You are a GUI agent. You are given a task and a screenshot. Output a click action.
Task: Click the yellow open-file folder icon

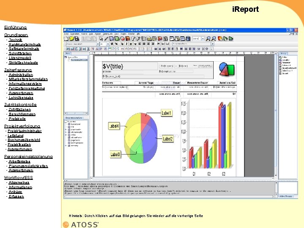coord(71,38)
